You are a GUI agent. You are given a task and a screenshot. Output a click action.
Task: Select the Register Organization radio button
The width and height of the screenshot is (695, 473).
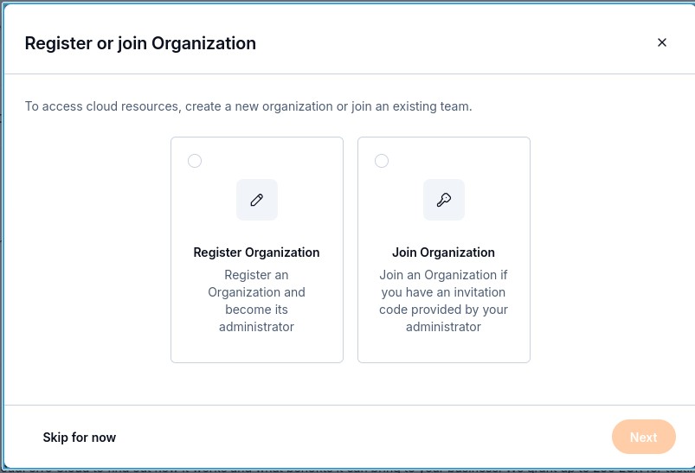pyautogui.click(x=195, y=161)
